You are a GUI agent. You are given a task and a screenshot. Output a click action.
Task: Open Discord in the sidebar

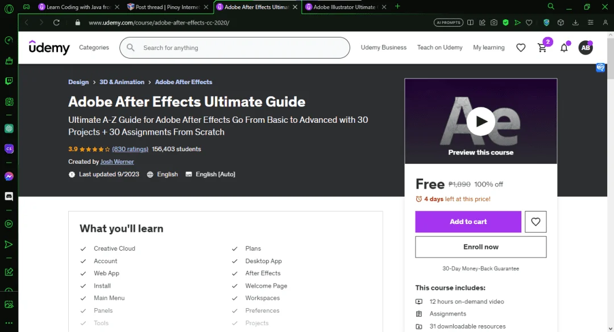click(9, 196)
